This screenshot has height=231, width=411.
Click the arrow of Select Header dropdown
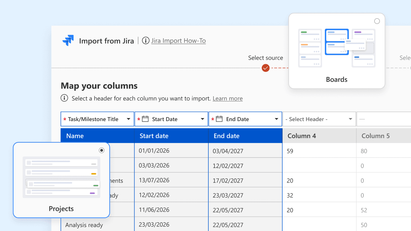pos(350,119)
